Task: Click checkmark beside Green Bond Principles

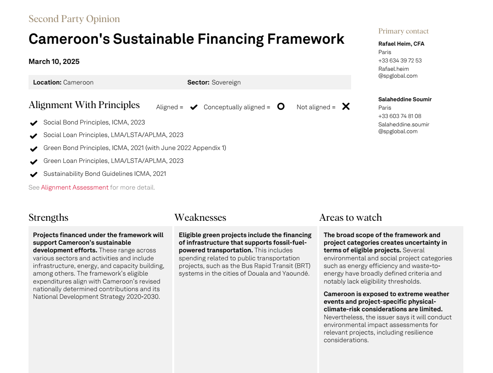Action: (33, 149)
